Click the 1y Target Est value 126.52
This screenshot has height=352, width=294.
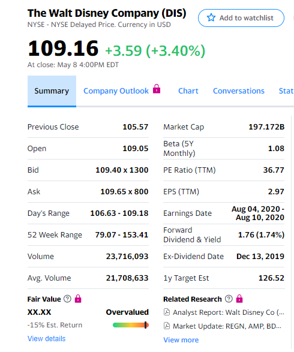pos(271,278)
